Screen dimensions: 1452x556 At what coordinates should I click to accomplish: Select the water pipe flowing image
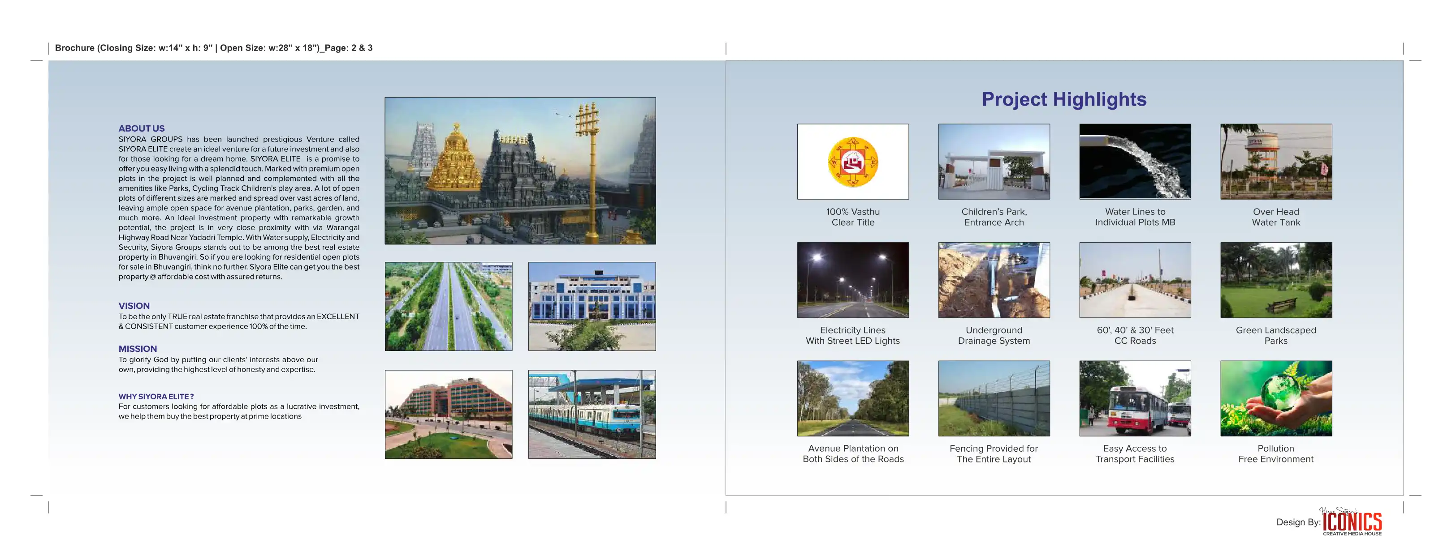[x=1135, y=162]
